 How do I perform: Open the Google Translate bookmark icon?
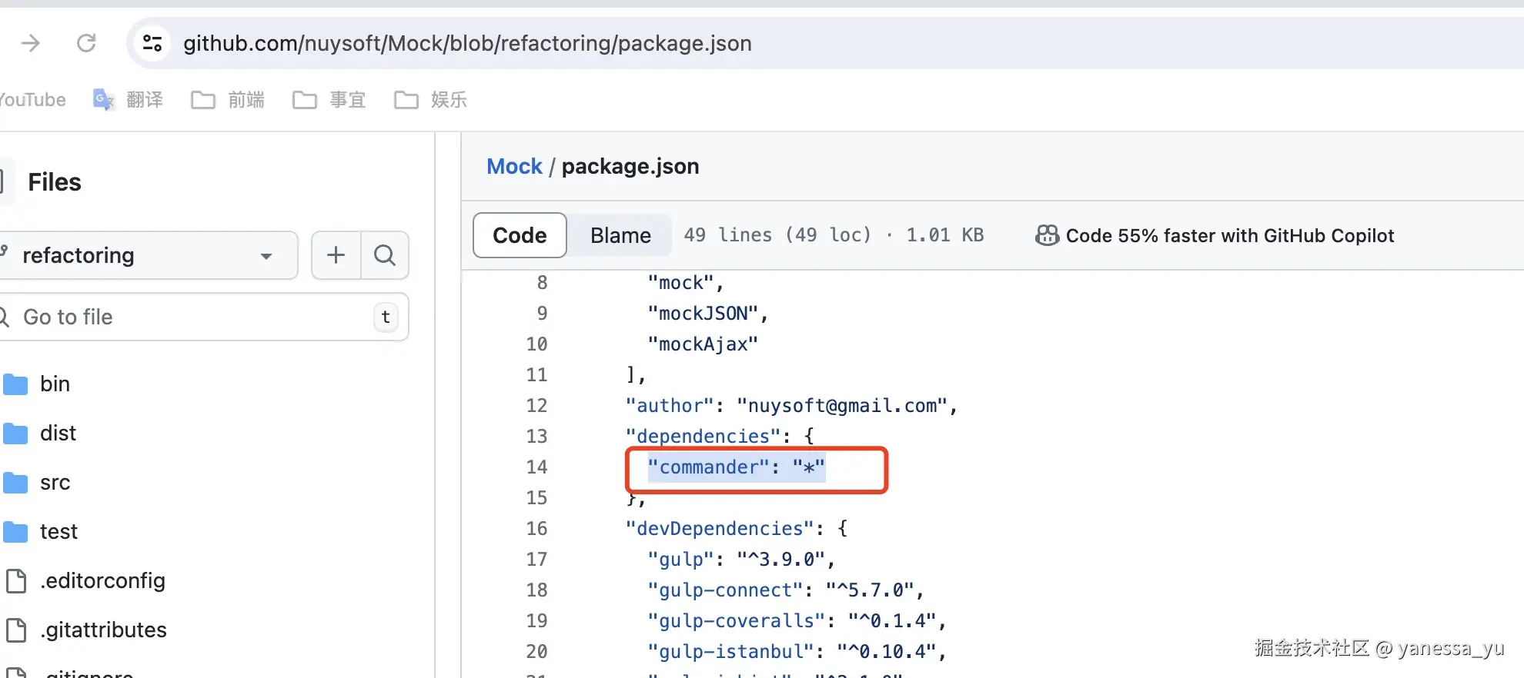pos(103,100)
